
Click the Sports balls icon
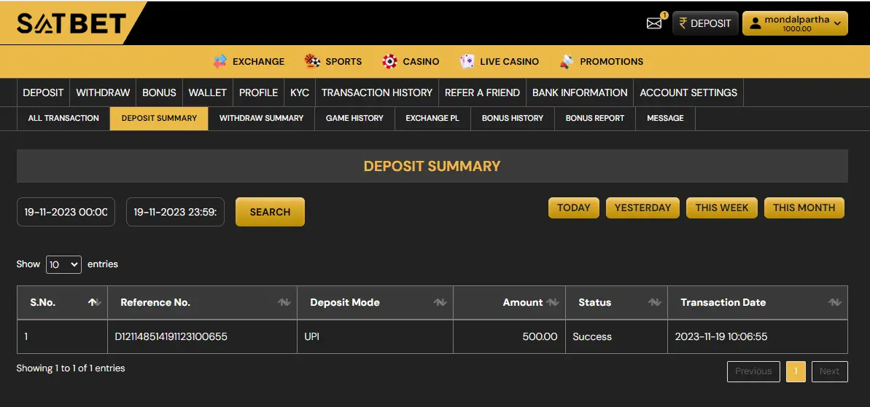pyautogui.click(x=313, y=62)
